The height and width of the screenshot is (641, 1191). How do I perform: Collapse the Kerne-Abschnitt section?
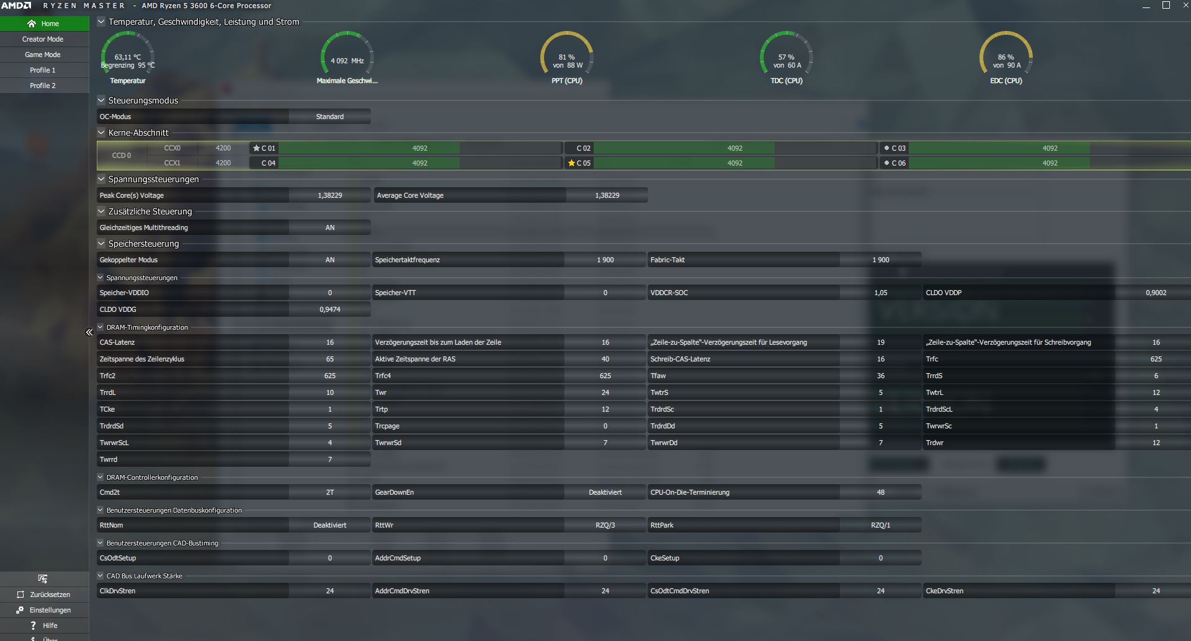point(101,132)
